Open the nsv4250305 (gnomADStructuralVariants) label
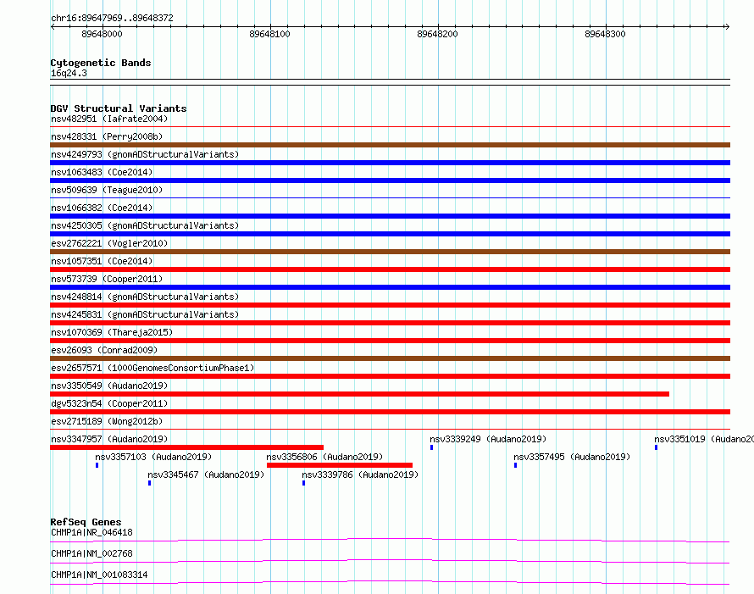Image resolution: width=754 pixels, height=594 pixels. coord(145,225)
